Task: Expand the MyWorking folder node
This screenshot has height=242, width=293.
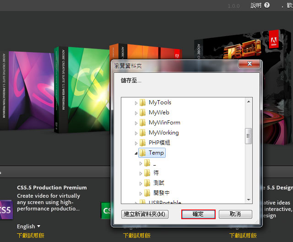Action: (x=136, y=133)
